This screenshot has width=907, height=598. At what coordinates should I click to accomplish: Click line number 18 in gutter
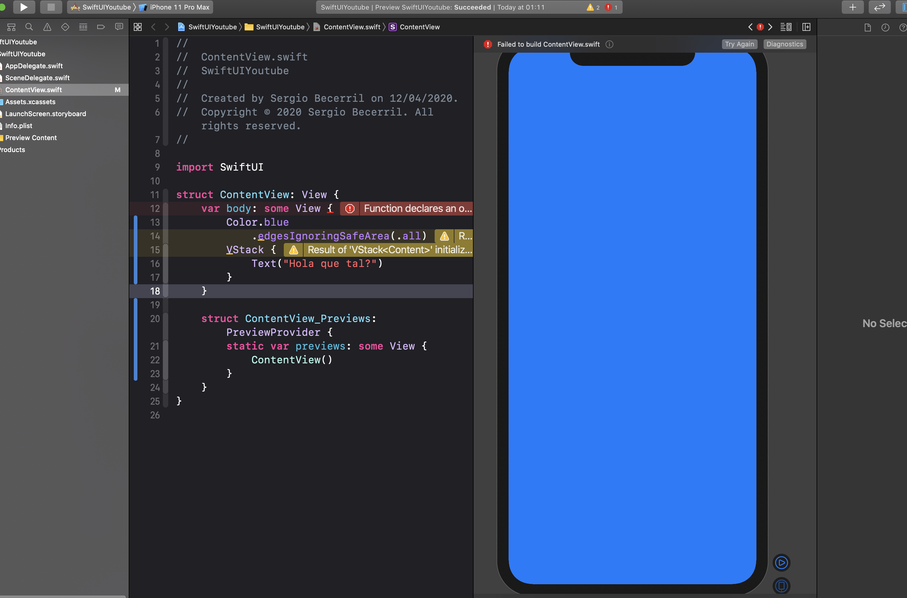click(x=155, y=291)
